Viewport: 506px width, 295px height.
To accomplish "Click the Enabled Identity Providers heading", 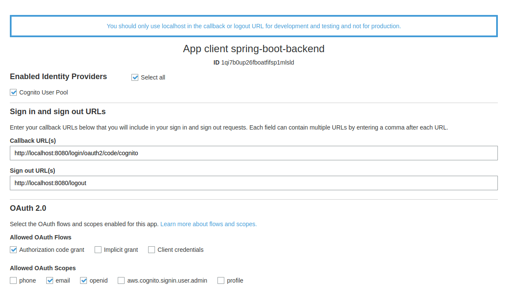I will pyautogui.click(x=58, y=77).
